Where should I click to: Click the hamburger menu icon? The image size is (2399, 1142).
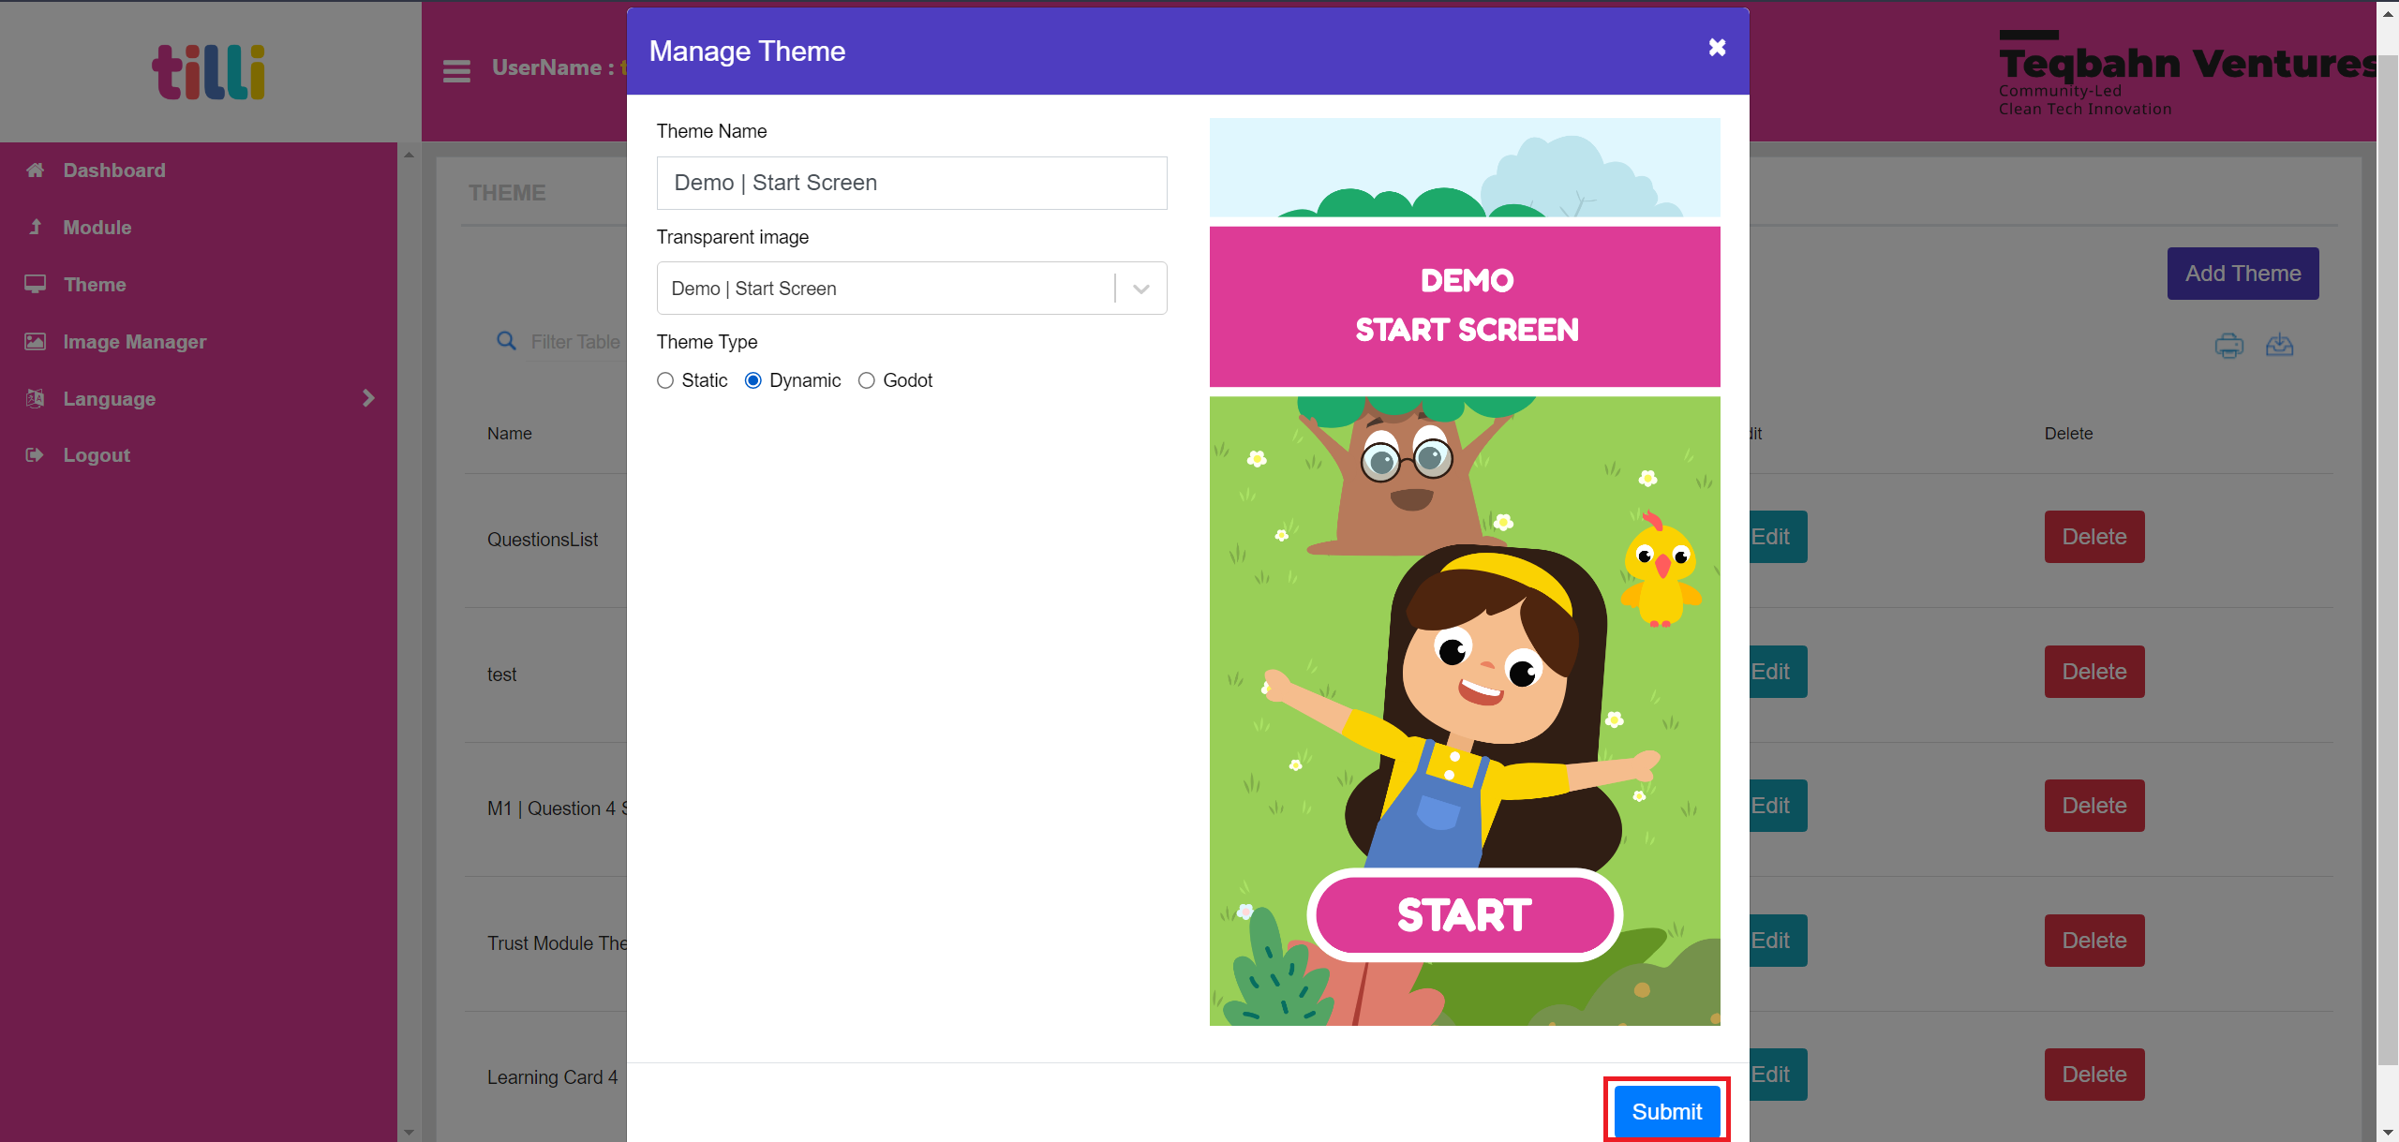click(454, 68)
